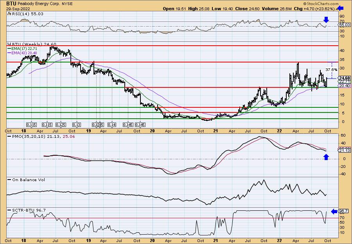352x244 pixels.
Task: Click the 0.14 dividend marker label
Action: tap(111, 125)
